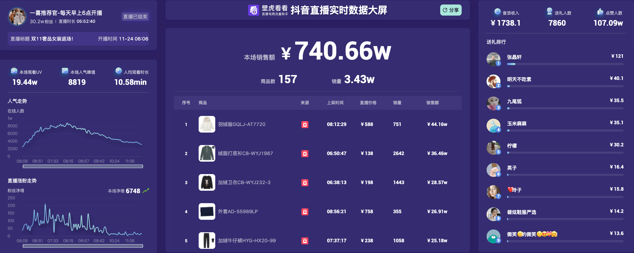Click the 壁虎看看 logo icon
The image size is (634, 253).
coord(254,10)
